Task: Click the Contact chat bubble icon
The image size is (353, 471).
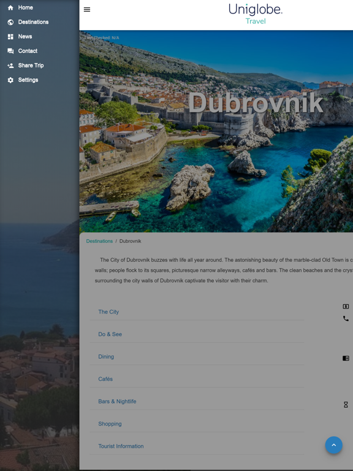Action: click(x=10, y=51)
